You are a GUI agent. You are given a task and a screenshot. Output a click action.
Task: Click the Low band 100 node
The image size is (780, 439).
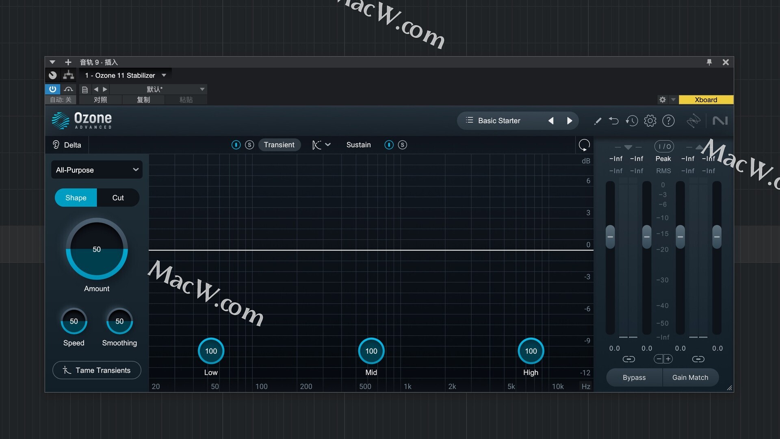point(211,351)
